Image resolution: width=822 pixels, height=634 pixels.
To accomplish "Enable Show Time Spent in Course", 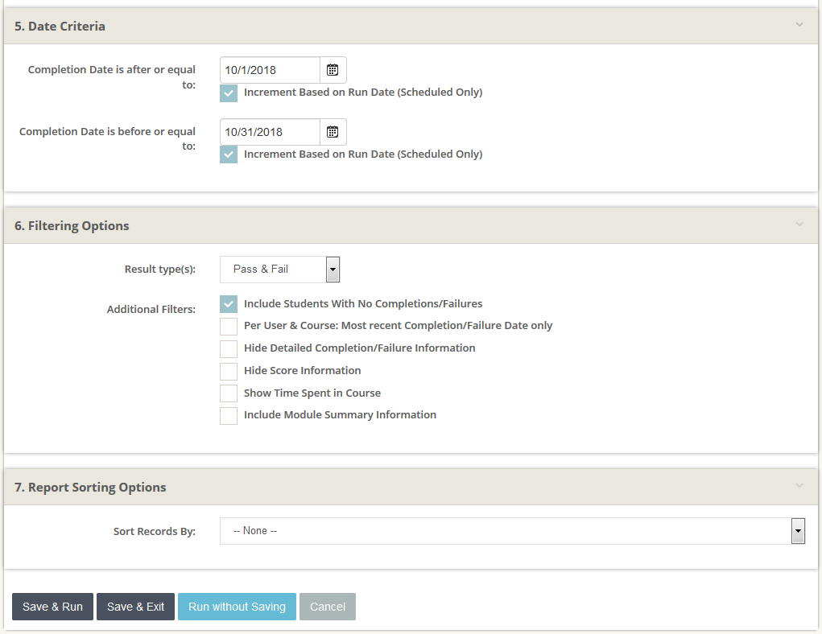I will (229, 393).
